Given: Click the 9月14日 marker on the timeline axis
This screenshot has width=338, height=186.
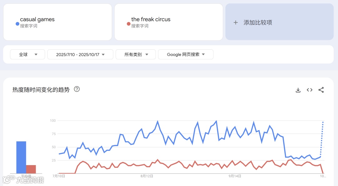Looking at the screenshot, I should click(x=235, y=176).
